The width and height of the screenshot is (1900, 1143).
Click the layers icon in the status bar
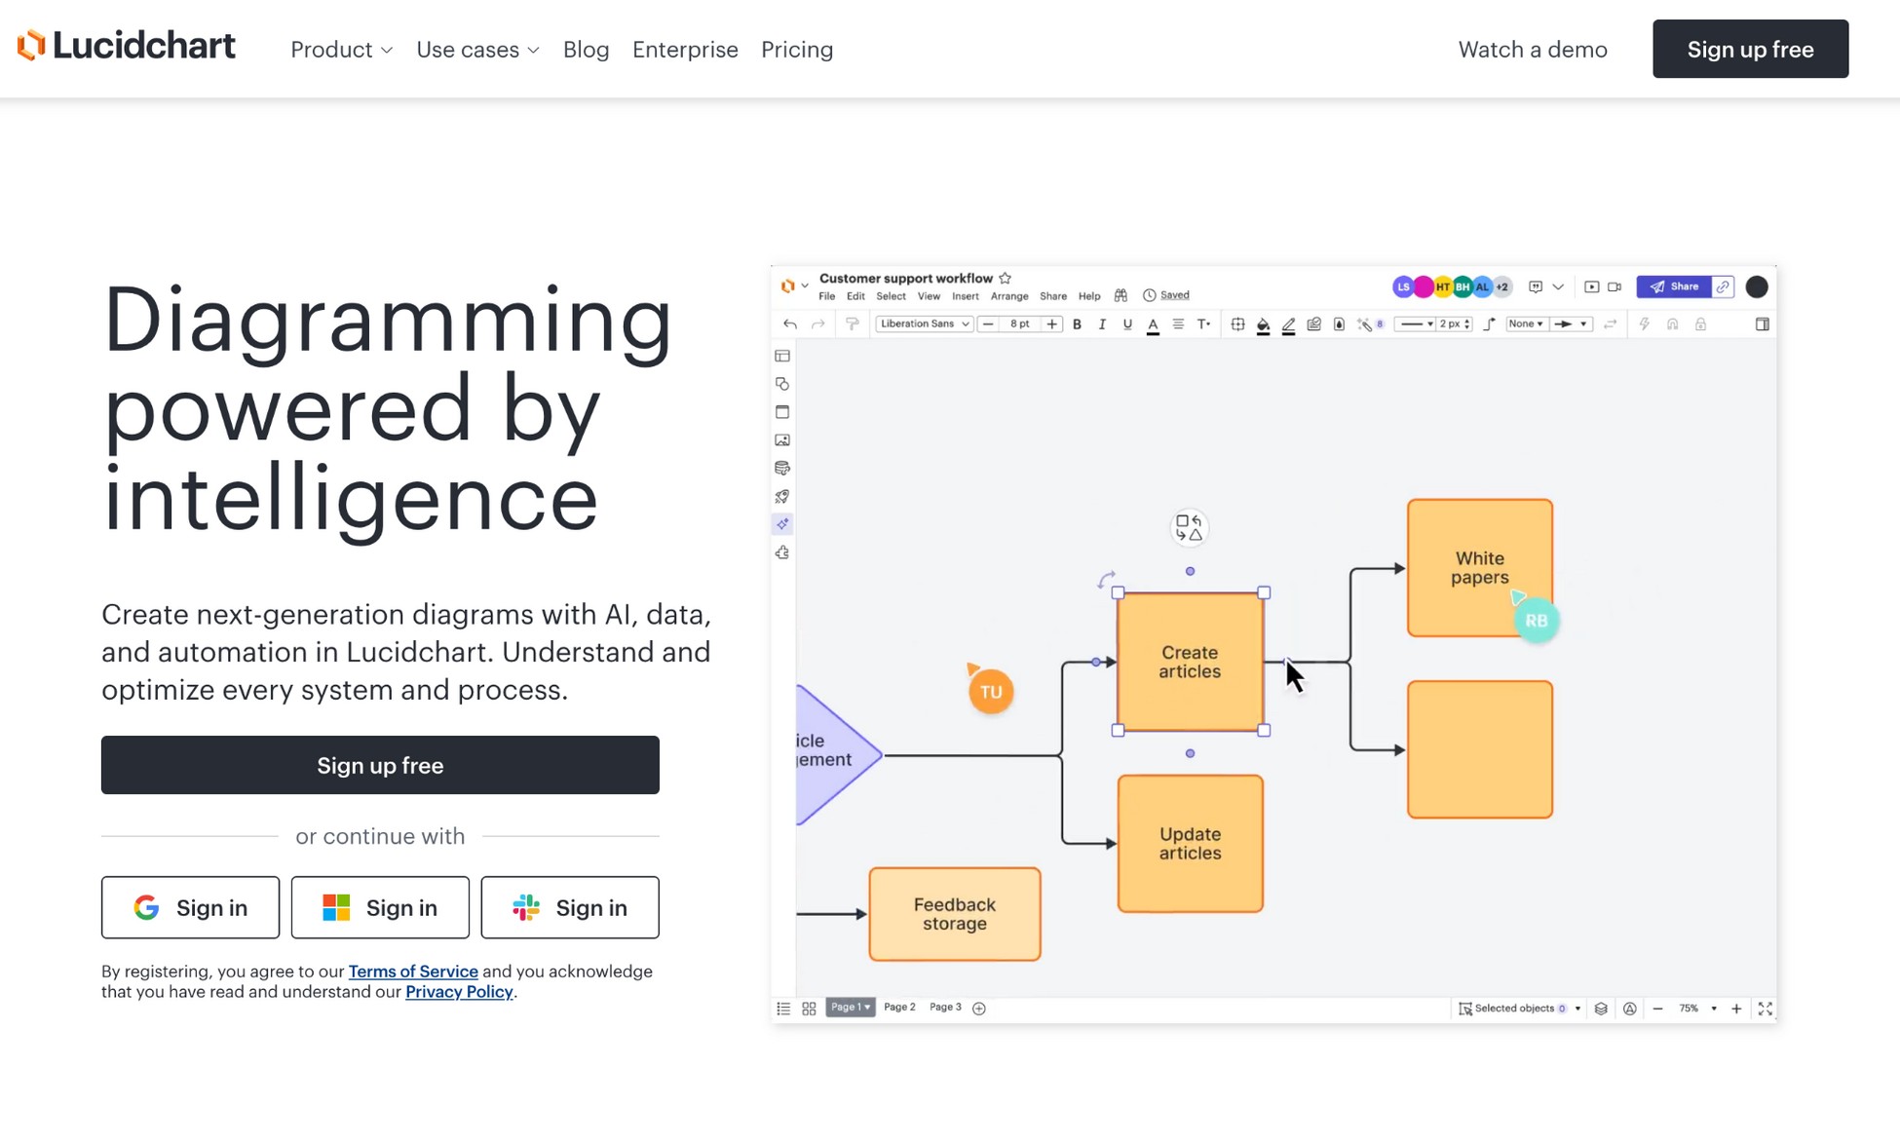pyautogui.click(x=1601, y=1009)
